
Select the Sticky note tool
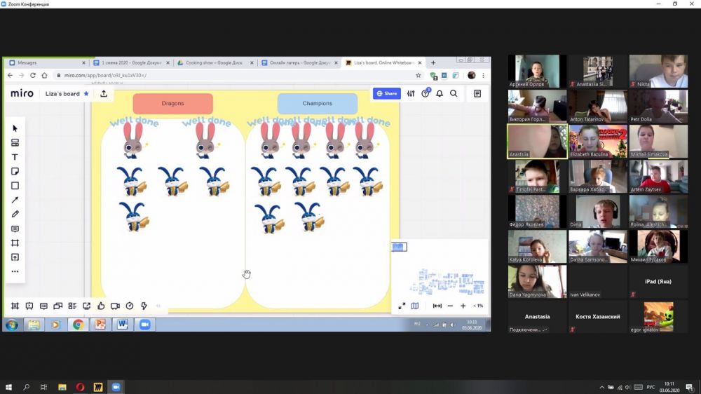[x=15, y=171]
